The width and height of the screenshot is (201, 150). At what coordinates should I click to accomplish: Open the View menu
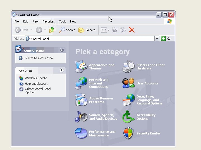tap(35, 21)
